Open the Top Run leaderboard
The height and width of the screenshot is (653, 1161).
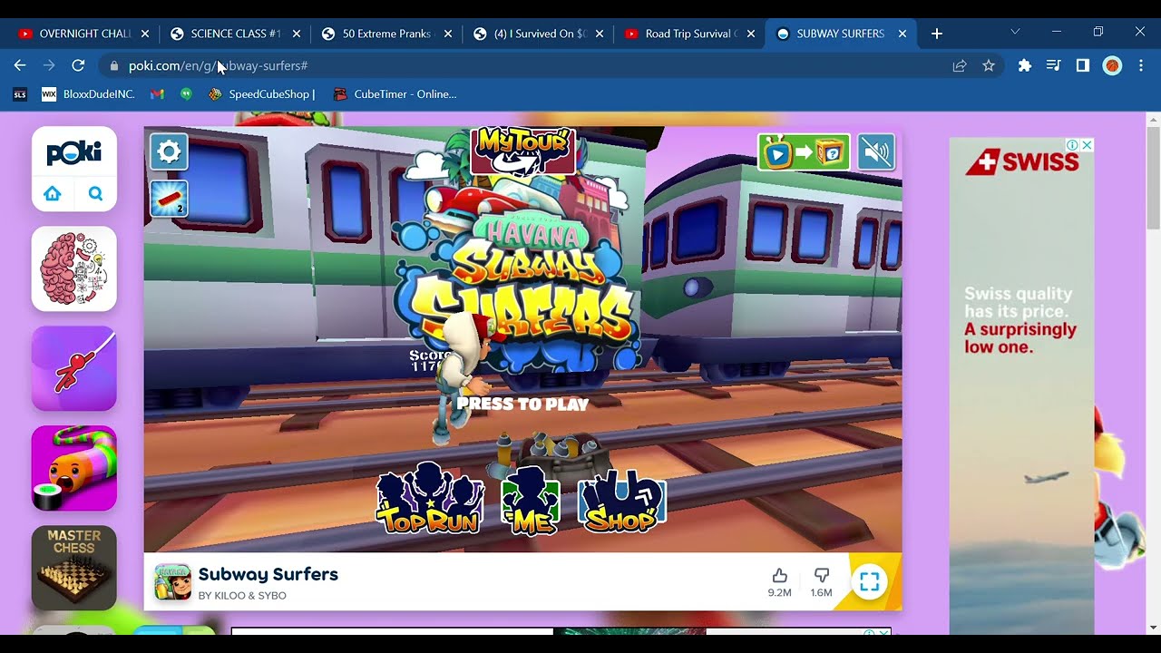(430, 498)
